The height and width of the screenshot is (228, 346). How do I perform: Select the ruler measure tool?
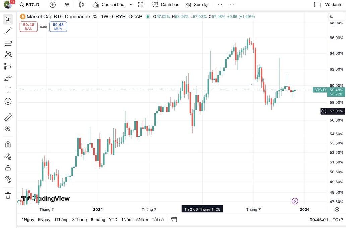click(x=8, y=117)
